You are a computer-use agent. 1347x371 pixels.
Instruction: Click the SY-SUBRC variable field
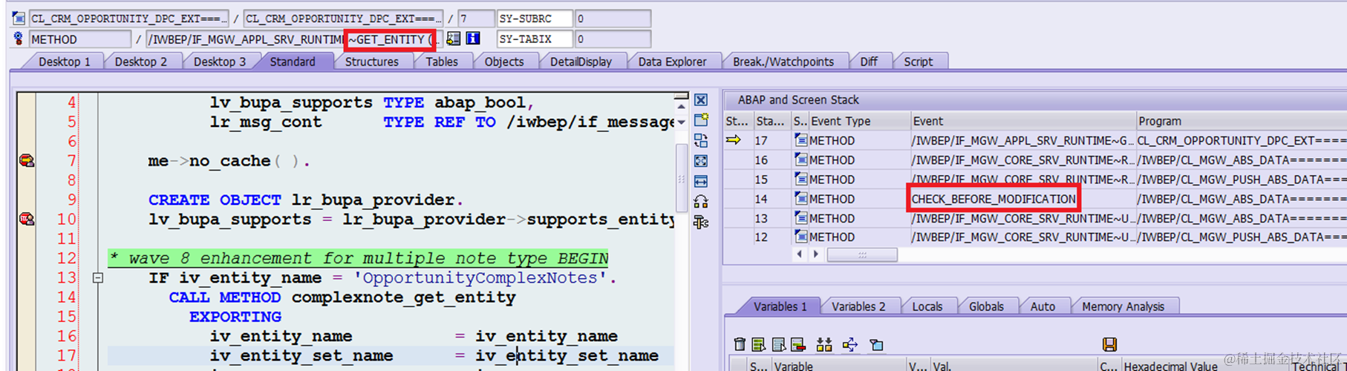[535, 18]
